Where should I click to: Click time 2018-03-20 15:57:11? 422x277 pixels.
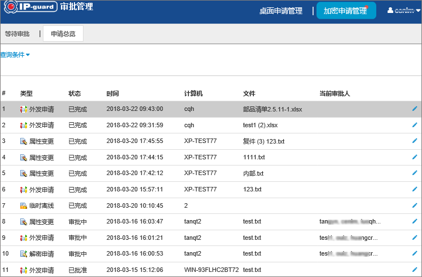135,189
